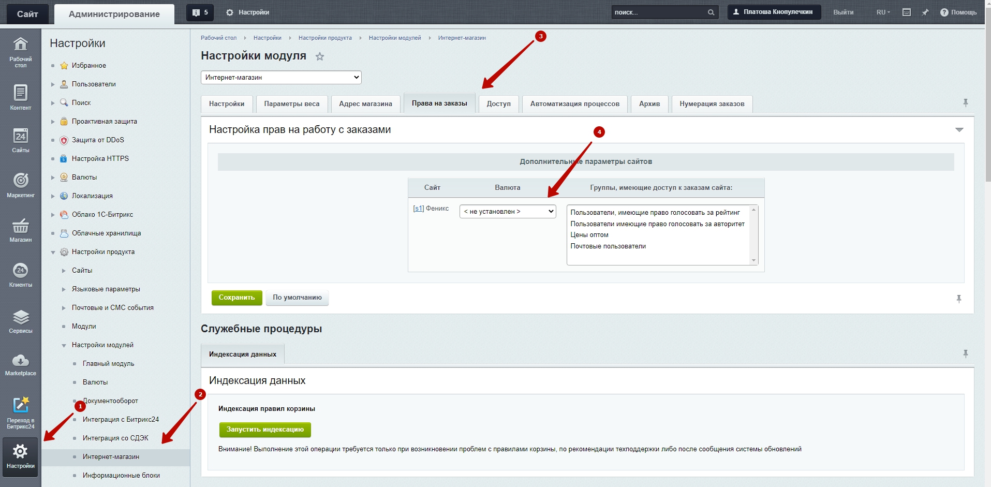Pin the Сохранить button bar
Image resolution: width=991 pixels, height=487 pixels.
pos(959,299)
